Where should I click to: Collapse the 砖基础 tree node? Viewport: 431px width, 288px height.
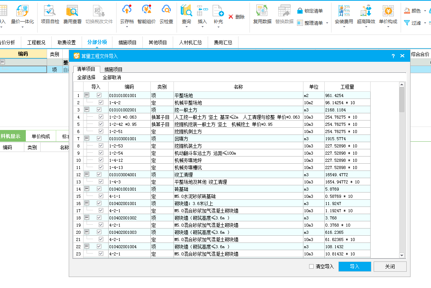pos(87,188)
